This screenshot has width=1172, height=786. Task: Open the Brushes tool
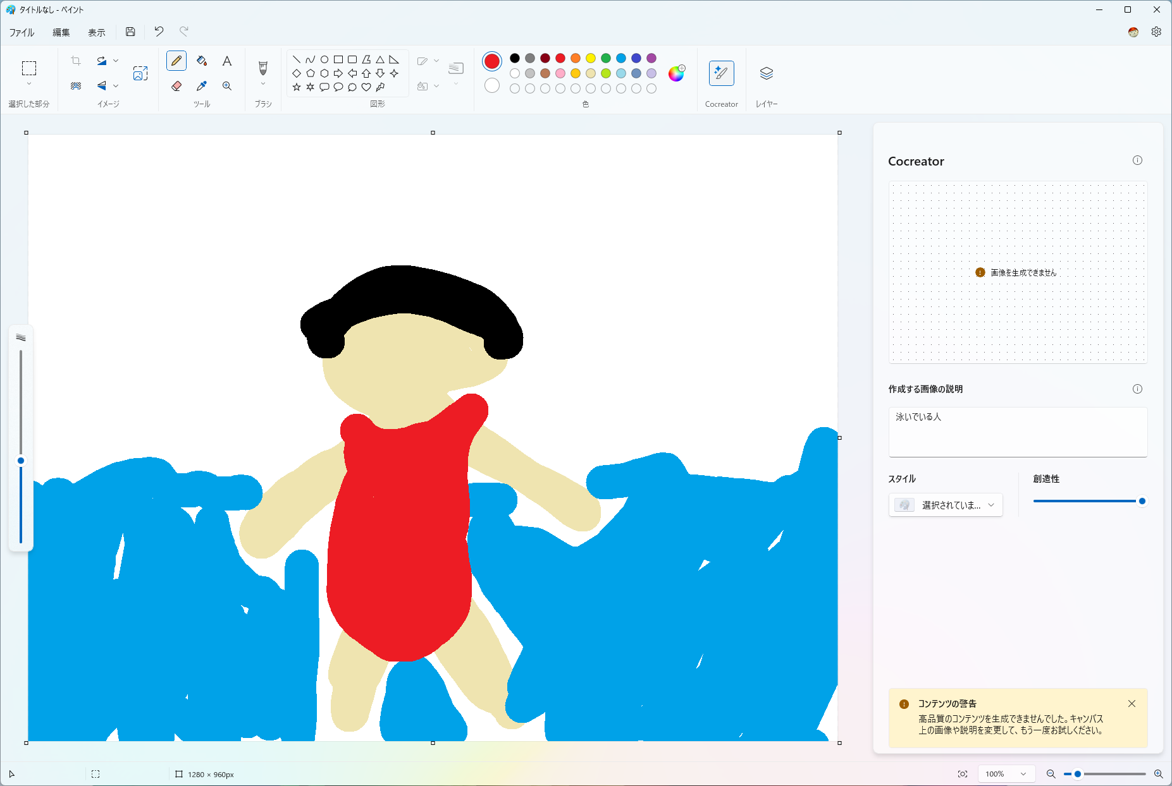tap(263, 67)
